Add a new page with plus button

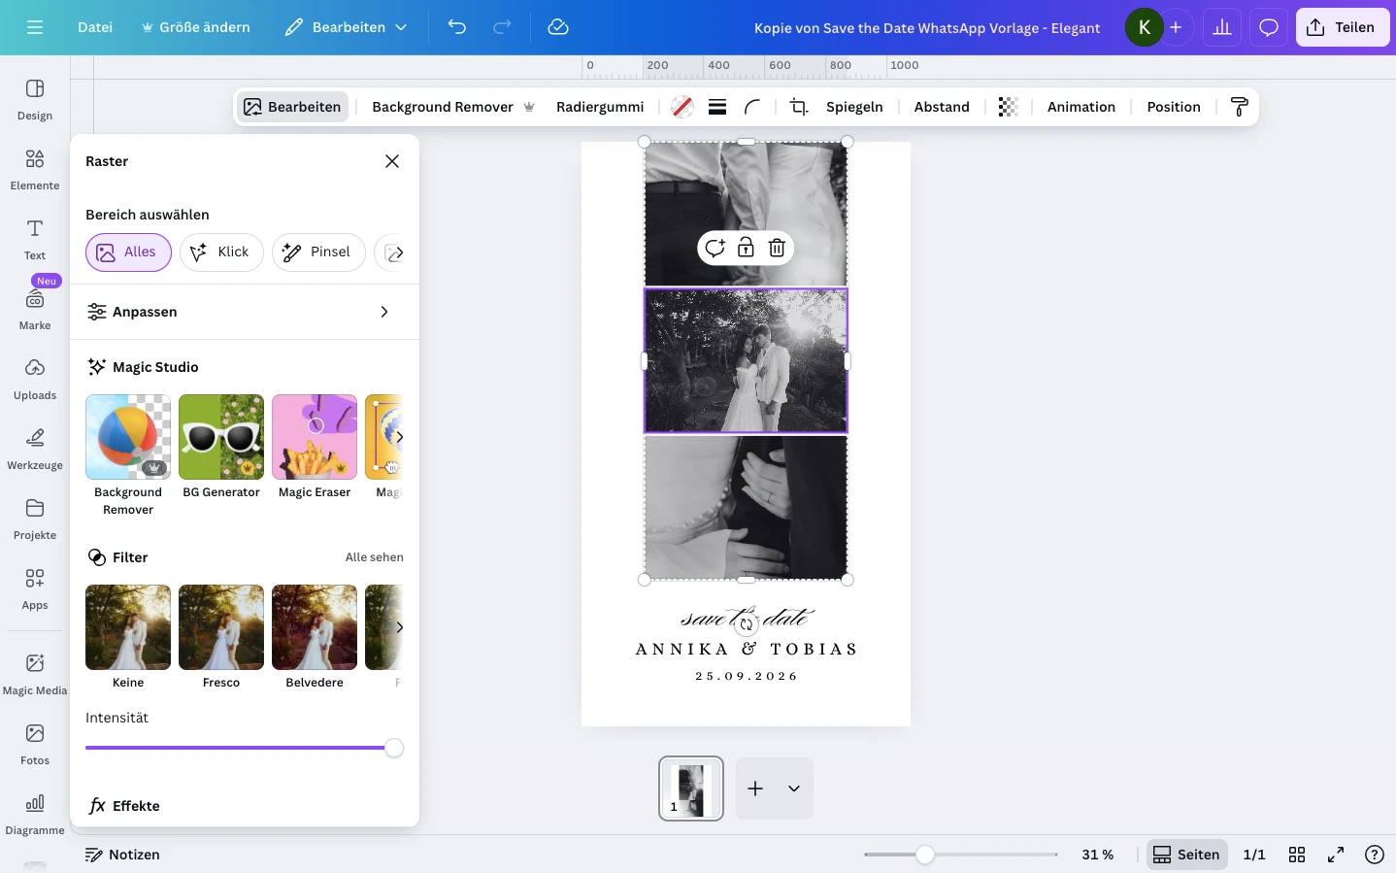point(755,789)
